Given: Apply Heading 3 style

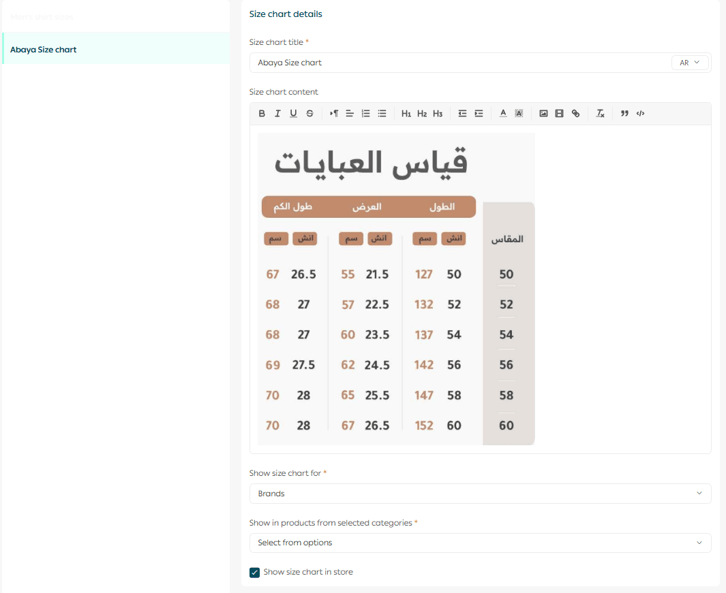Looking at the screenshot, I should click(x=438, y=114).
